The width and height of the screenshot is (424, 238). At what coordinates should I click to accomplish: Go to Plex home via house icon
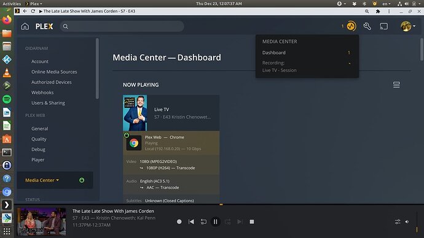[x=25, y=26]
